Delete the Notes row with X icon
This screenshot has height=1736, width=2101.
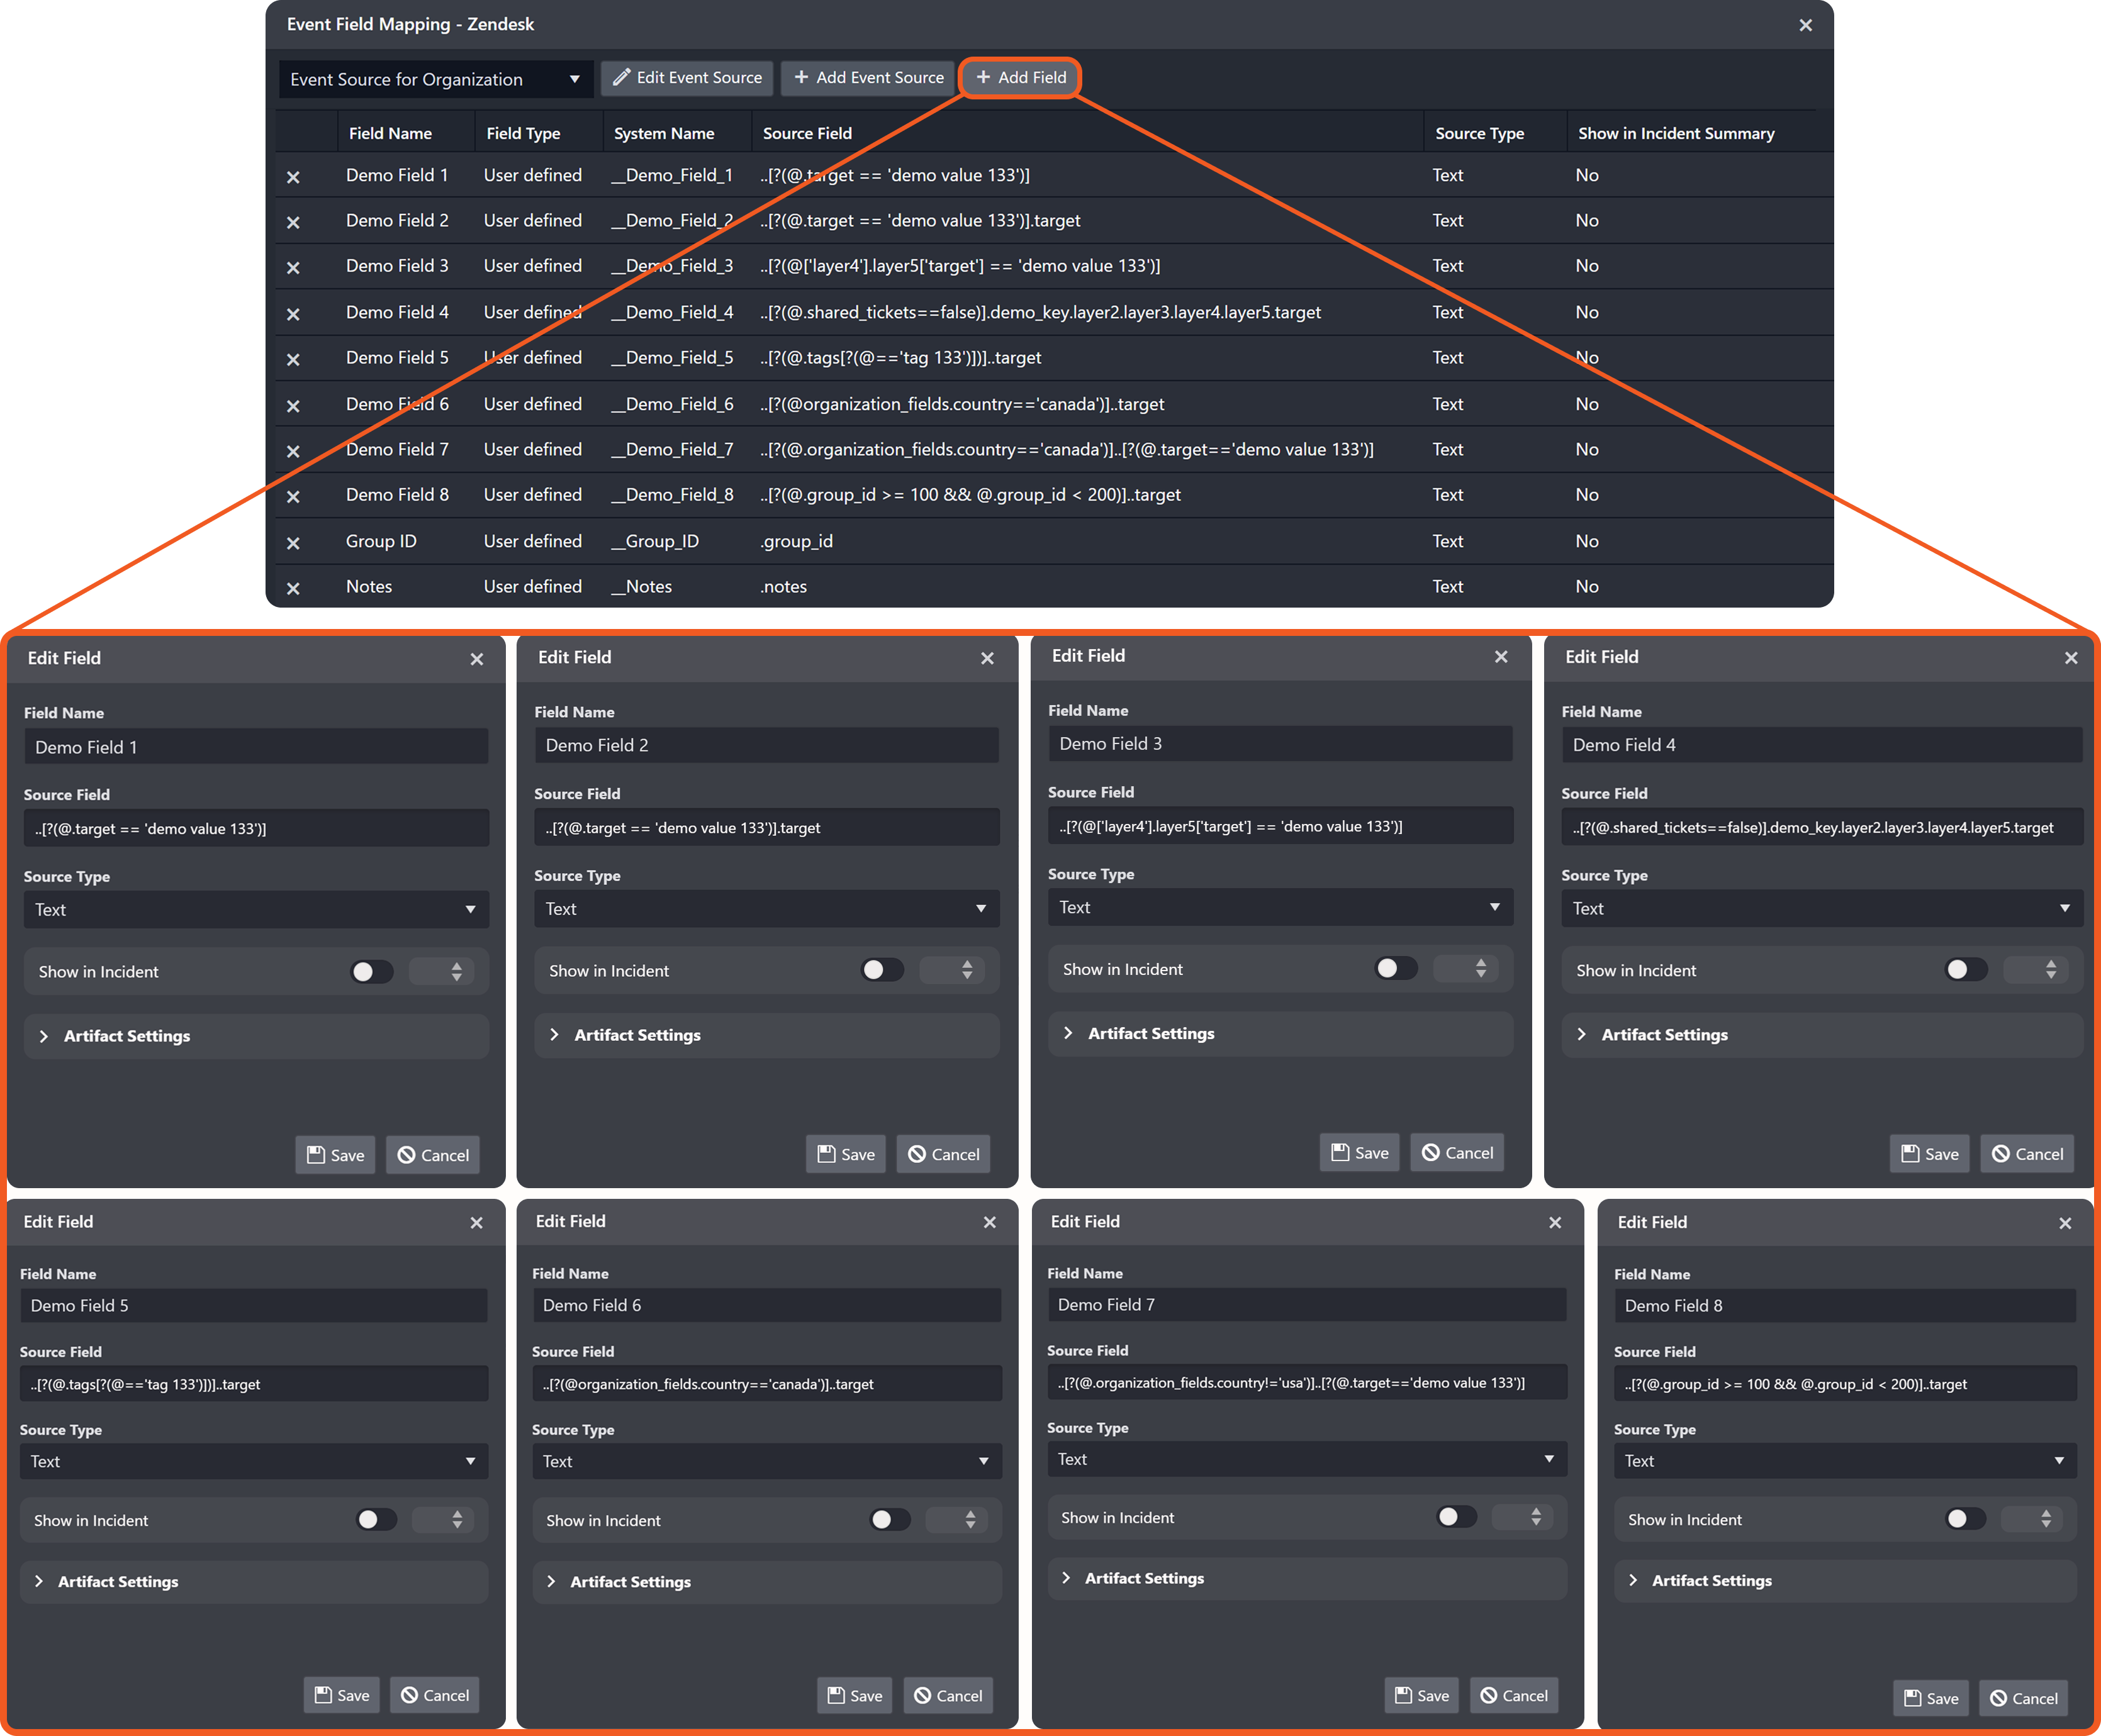tap(293, 589)
